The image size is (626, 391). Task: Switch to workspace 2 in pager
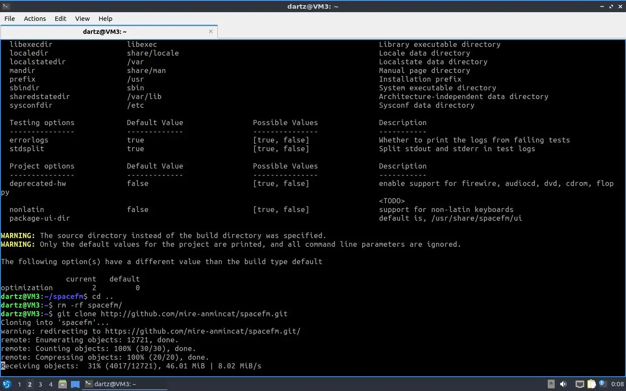point(30,384)
